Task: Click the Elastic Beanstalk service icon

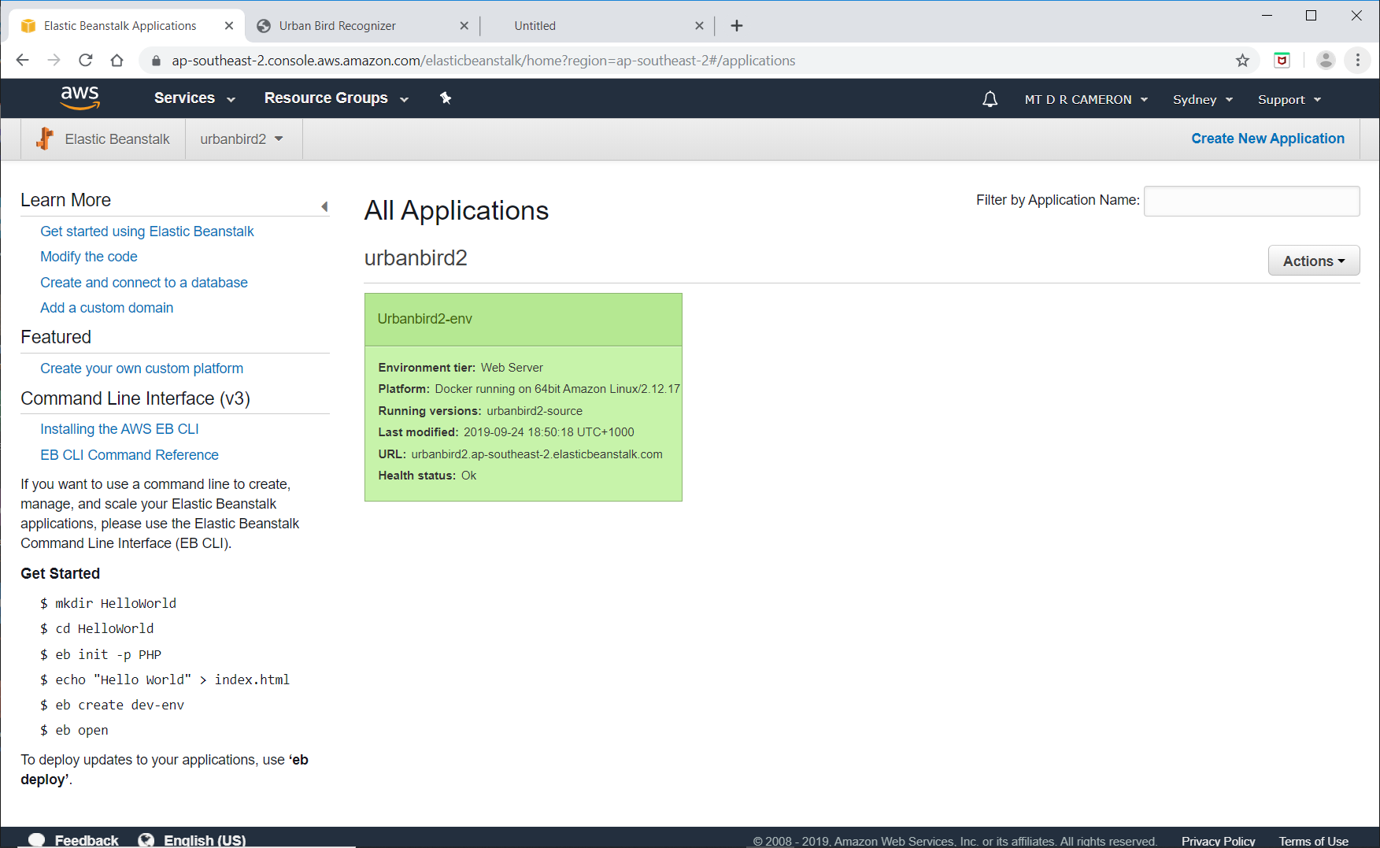Action: click(x=45, y=139)
